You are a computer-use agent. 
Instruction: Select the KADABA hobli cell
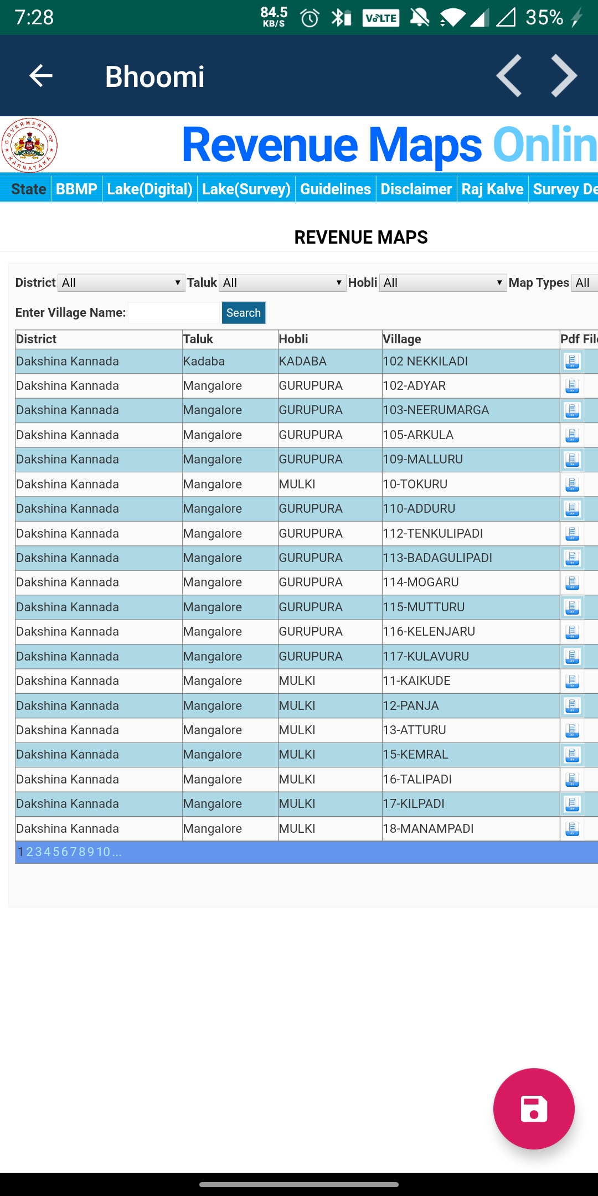click(x=330, y=361)
